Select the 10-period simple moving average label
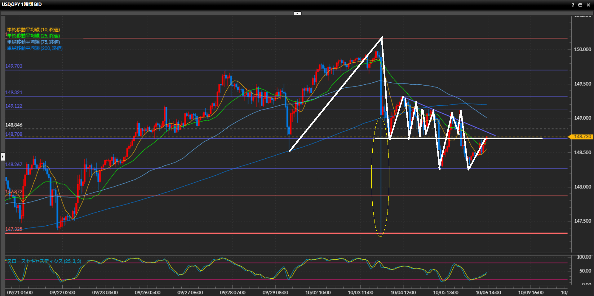The height and width of the screenshot is (296, 594). pos(33,30)
